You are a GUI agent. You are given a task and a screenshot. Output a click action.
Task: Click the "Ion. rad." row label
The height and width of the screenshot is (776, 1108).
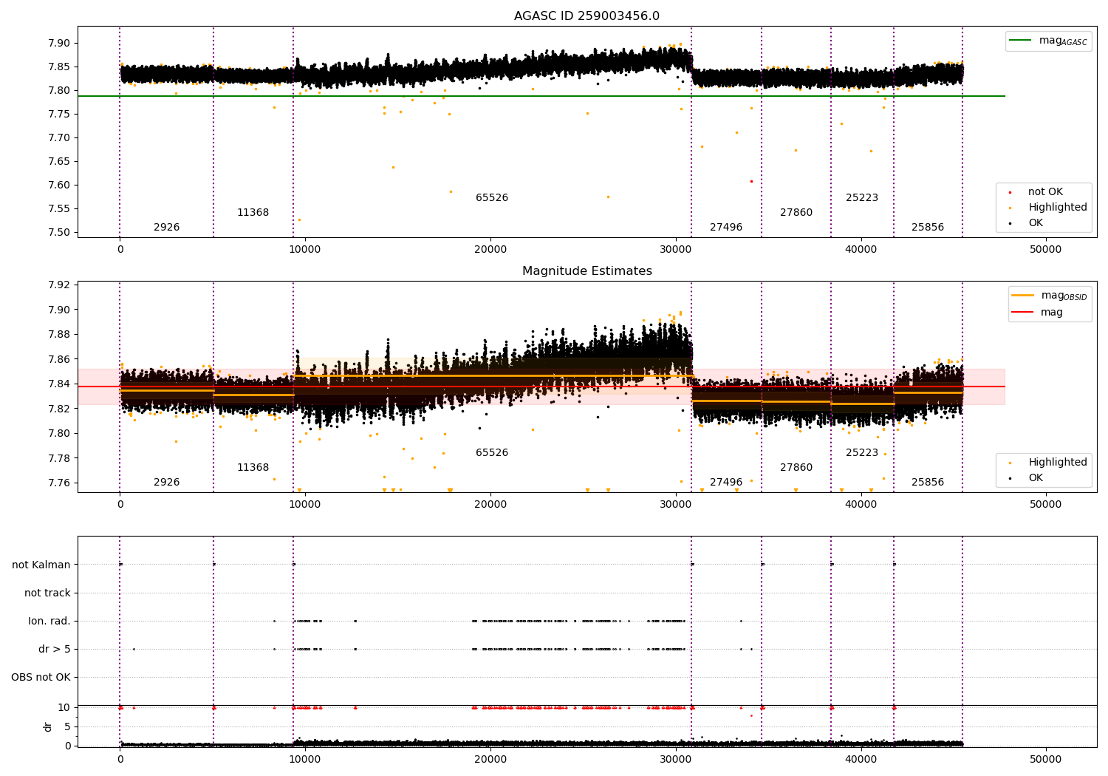pos(49,621)
